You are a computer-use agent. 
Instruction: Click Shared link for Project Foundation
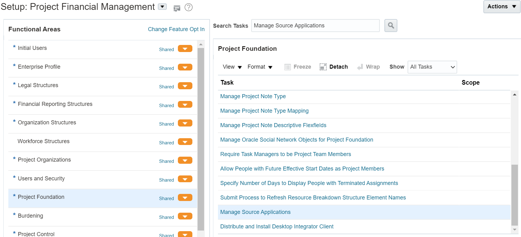point(166,198)
